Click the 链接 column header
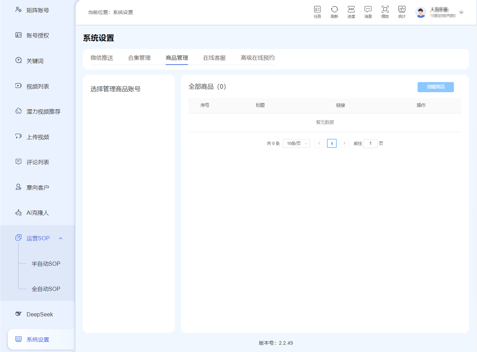 (341, 105)
